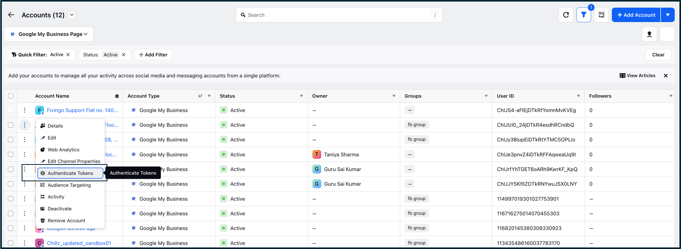The height and width of the screenshot is (249, 681).
Task: Check the row with user 116716275014070455303
Action: pyautogui.click(x=11, y=213)
